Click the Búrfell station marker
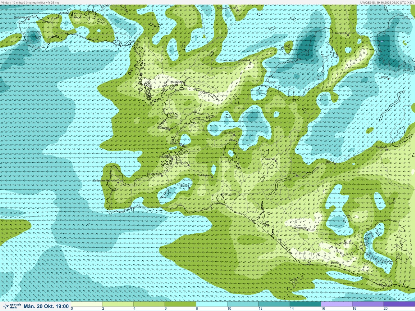 pos(335,163)
